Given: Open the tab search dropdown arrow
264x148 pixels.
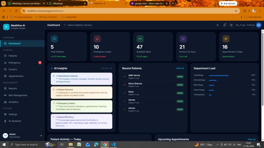Looking at the screenshot, I should [x=3, y=3].
